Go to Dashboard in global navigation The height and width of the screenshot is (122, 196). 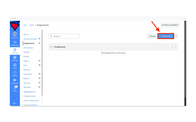(x=15, y=43)
